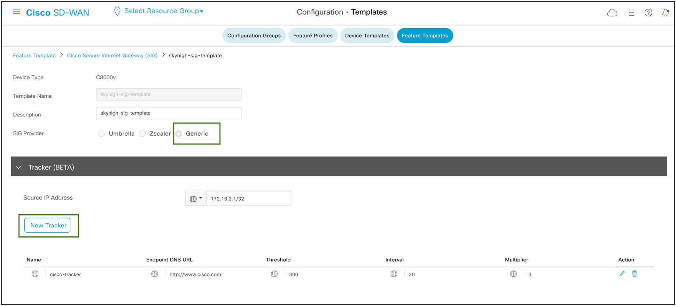Click the Threshold column header

click(278, 260)
